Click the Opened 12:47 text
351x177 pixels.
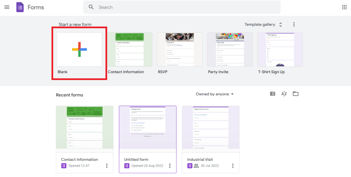click(x=79, y=166)
